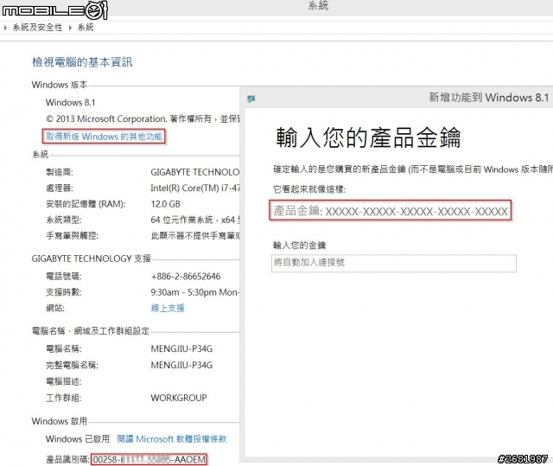
Task: Expand the arrow between 系統及安全性 and 系統
Action: click(x=70, y=27)
